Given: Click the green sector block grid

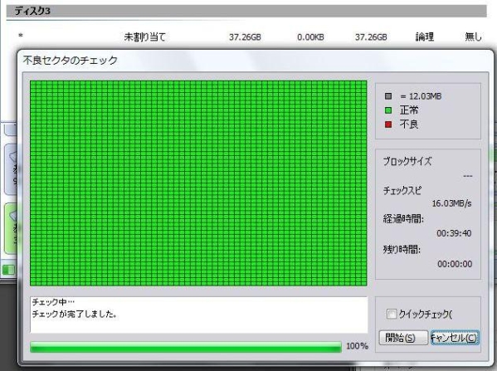Looking at the screenshot, I should coord(198,183).
